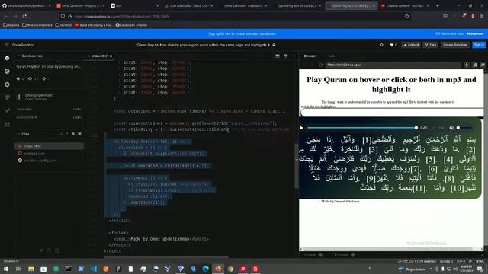Open Chrome from the Windows taskbar
Viewport: 488px width, 274px height.
pos(230,269)
